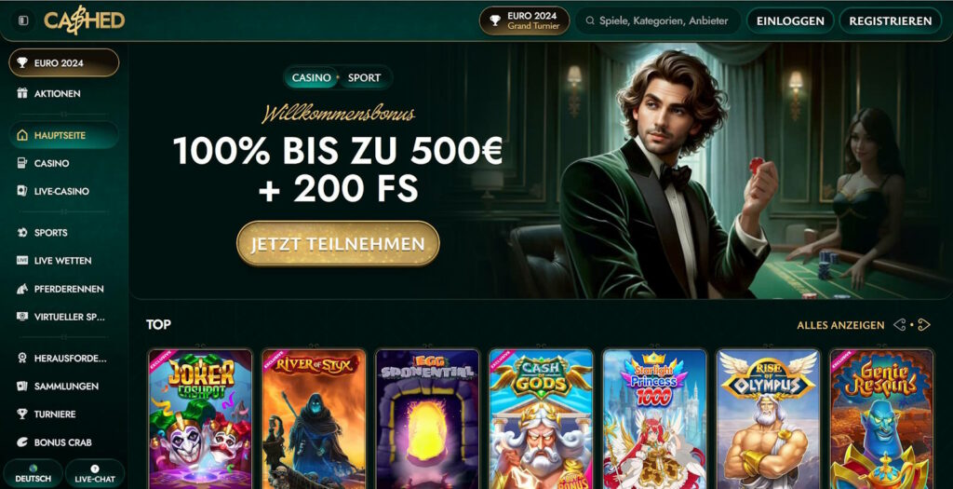953x489 pixels.
Task: Click the Registrieren button
Action: (x=891, y=20)
